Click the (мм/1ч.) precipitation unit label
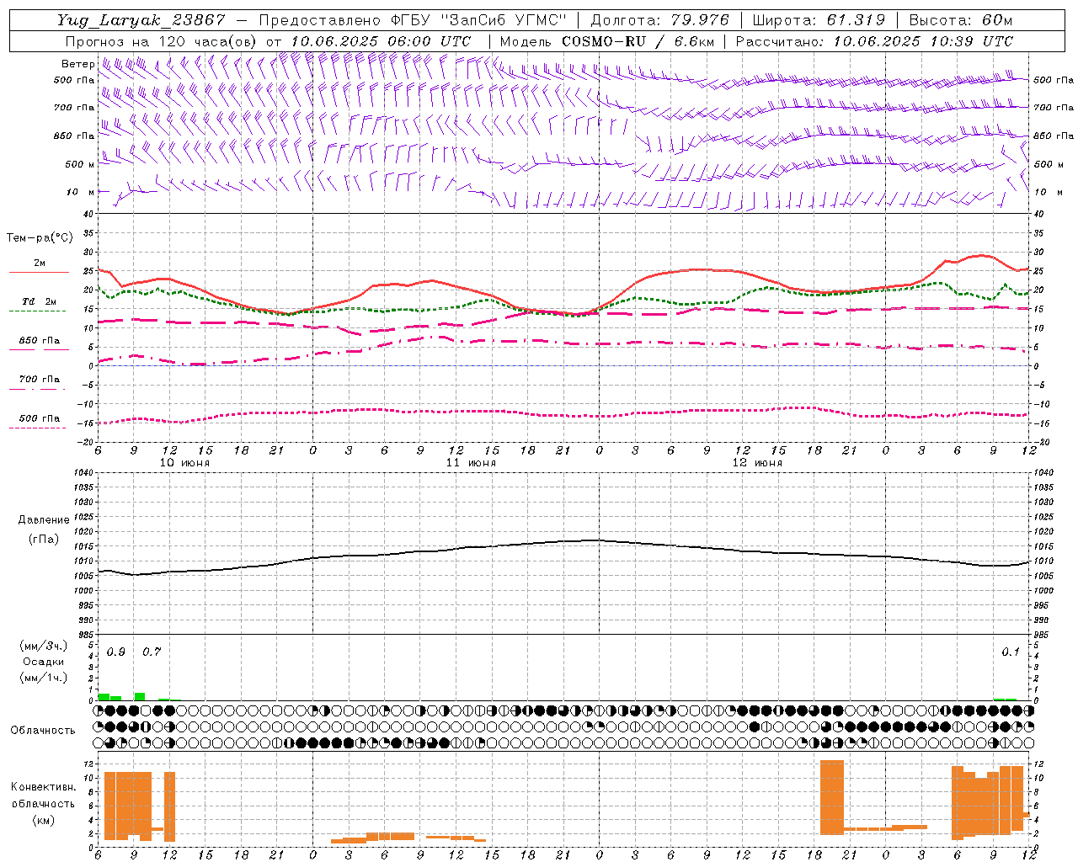1078x862 pixels. 44,677
